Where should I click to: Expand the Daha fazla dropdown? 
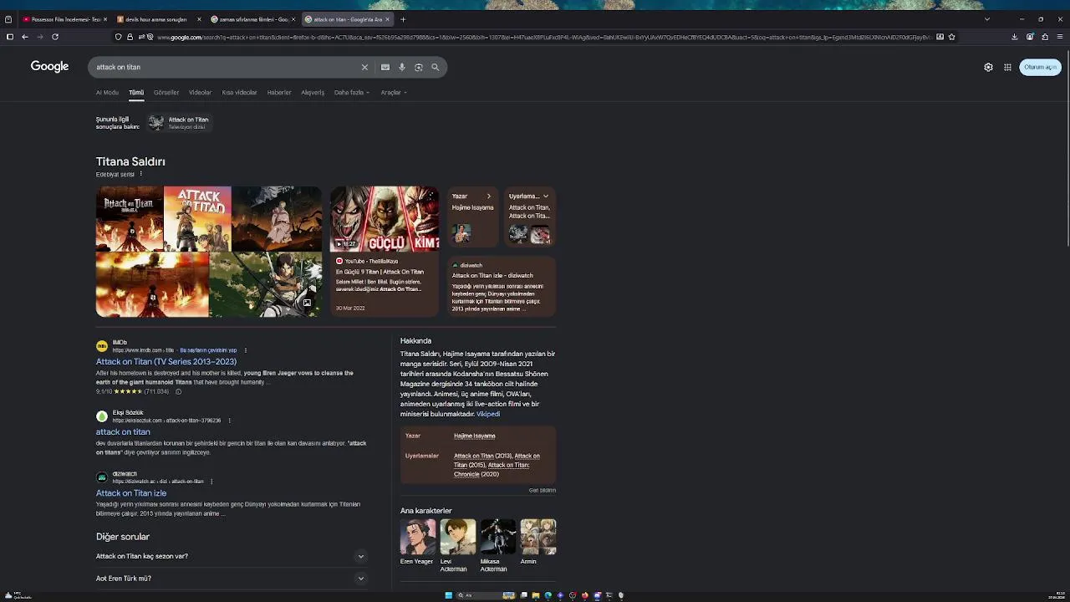click(x=352, y=93)
